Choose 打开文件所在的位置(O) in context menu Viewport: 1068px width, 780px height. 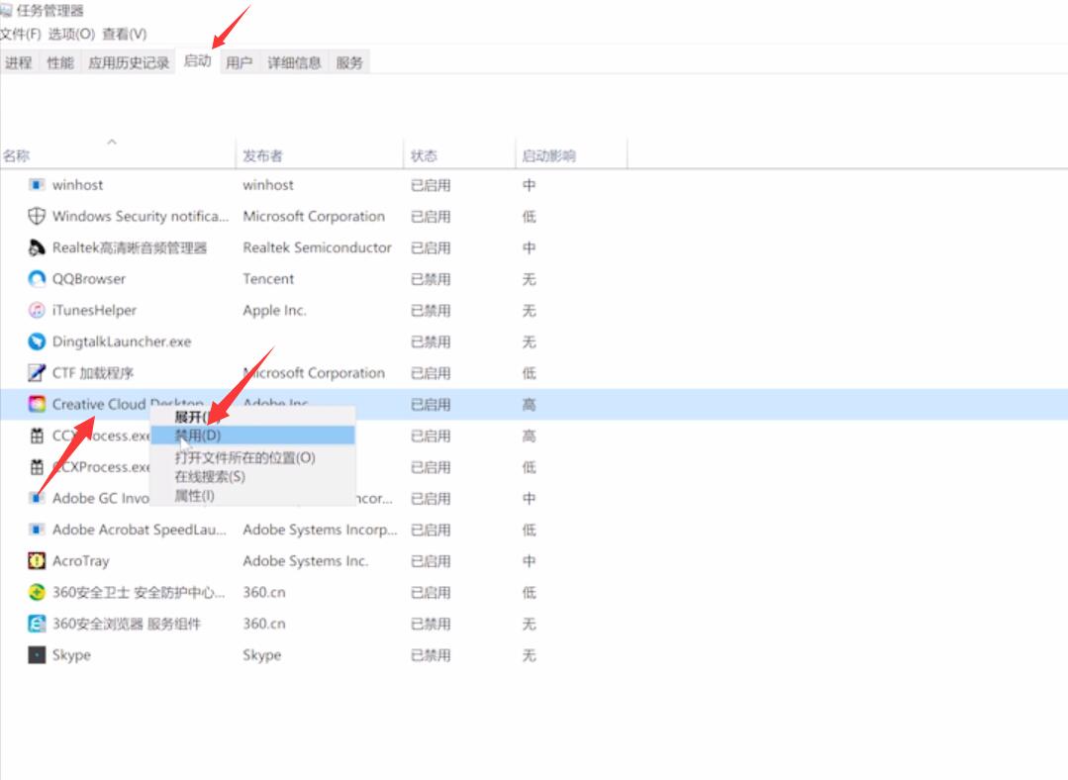252,457
